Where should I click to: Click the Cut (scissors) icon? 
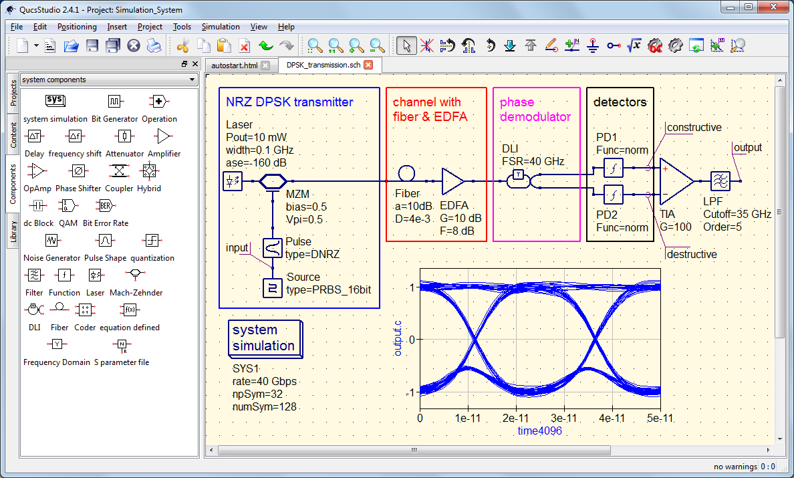(x=182, y=45)
